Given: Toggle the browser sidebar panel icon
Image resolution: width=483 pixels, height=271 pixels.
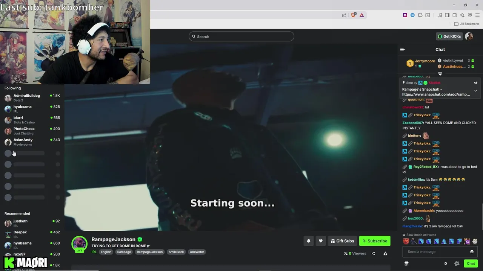Looking at the screenshot, I should tap(447, 15).
